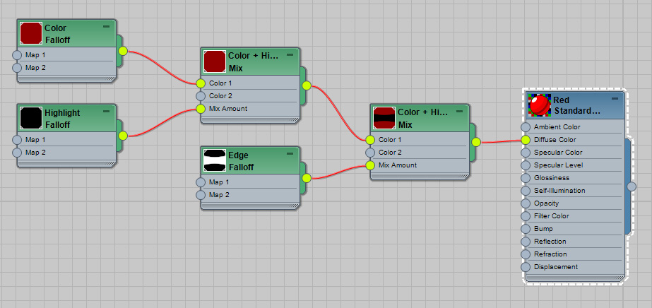Click the output socket of Color Falloff node
652x308 pixels.
click(x=123, y=51)
